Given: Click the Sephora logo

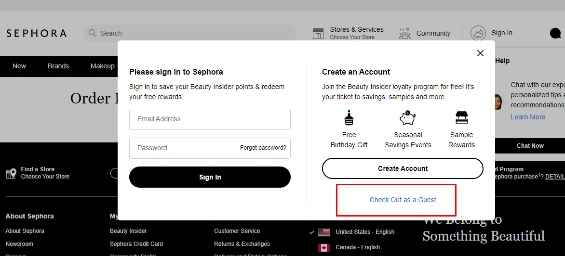Looking at the screenshot, I should click(x=36, y=33).
